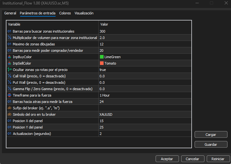Open the Tomato color value dropdown
Image resolution: width=231 pixels, height=164 pixels.
pos(145,63)
